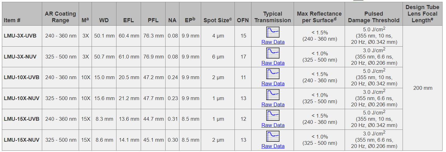Click Raw Data link for LMU-3X-NUV
The height and width of the screenshot is (152, 446).
(x=273, y=63)
